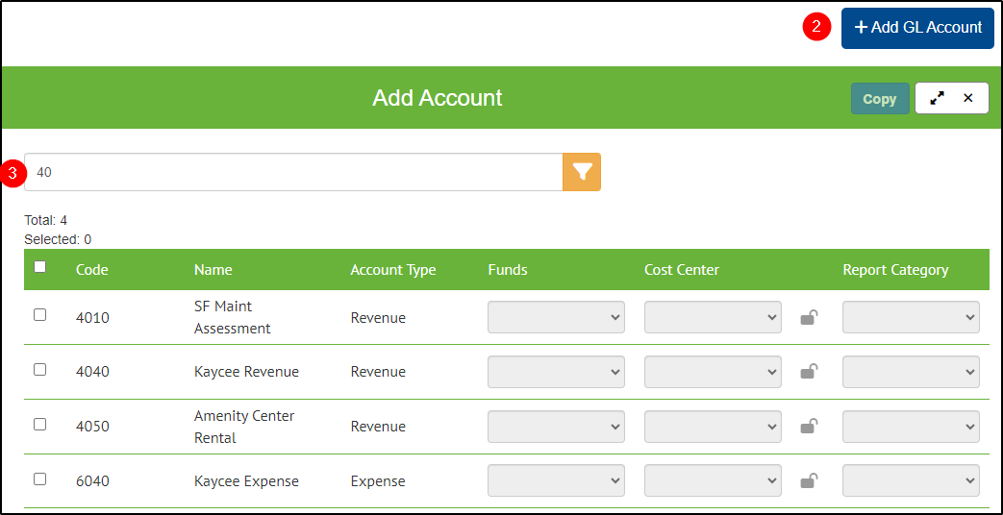Open Report Category dropdown for 4010 row
The image size is (1003, 515).
911,317
